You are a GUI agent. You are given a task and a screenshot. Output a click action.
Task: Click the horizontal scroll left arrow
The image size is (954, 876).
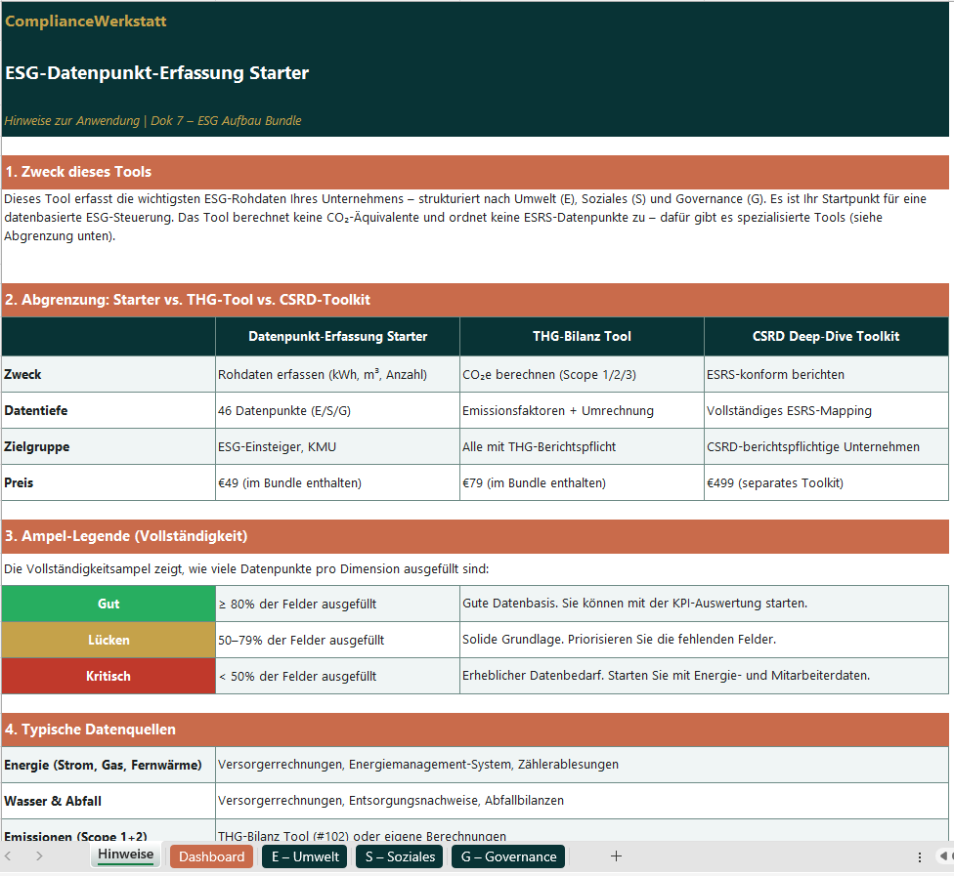coord(943,856)
